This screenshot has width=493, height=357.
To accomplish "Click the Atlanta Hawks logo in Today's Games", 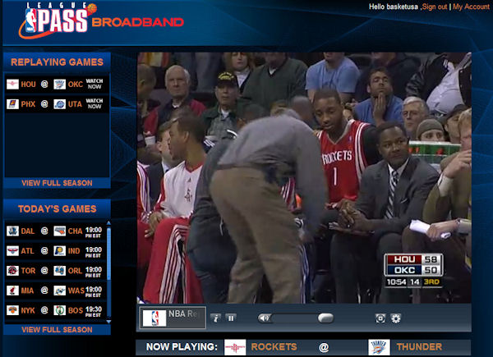I will pos(12,250).
